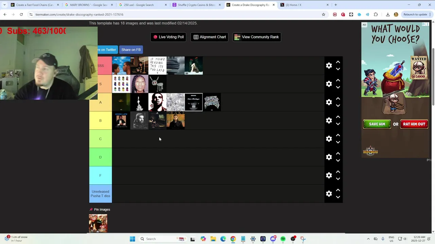The width and height of the screenshot is (435, 244).
Task: Click the SAVE HIM ad button
Action: (377, 124)
